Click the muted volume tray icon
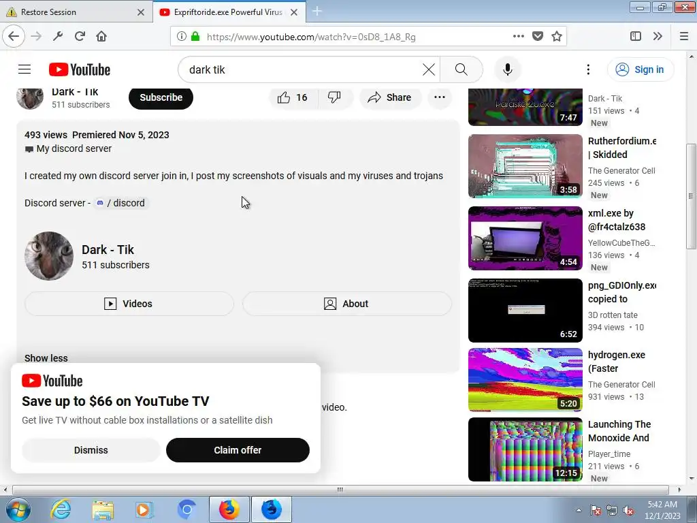Image resolution: width=697 pixels, height=523 pixels. 628,511
